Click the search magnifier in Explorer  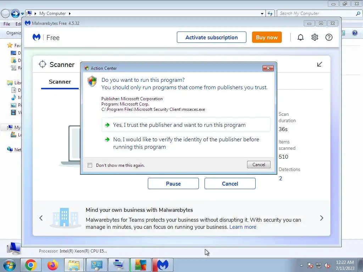[358, 13]
